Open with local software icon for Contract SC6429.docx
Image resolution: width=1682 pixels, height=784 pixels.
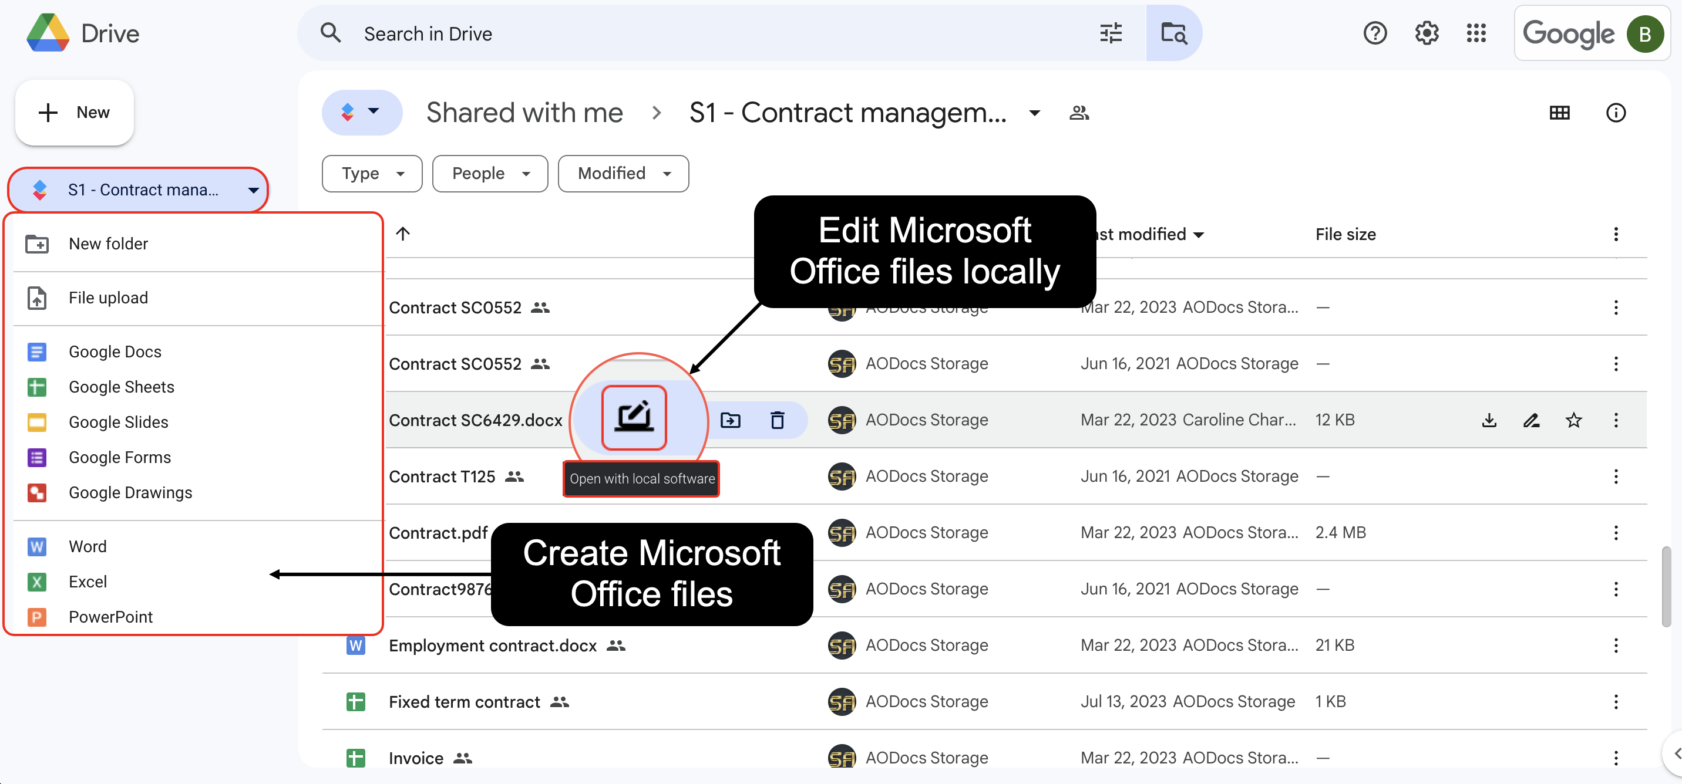tap(633, 417)
